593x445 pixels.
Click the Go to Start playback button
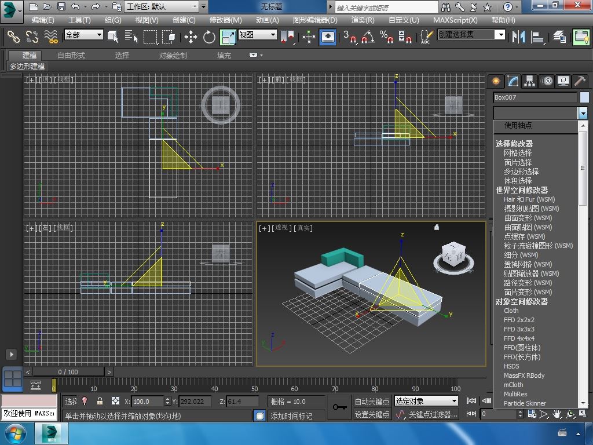click(471, 400)
